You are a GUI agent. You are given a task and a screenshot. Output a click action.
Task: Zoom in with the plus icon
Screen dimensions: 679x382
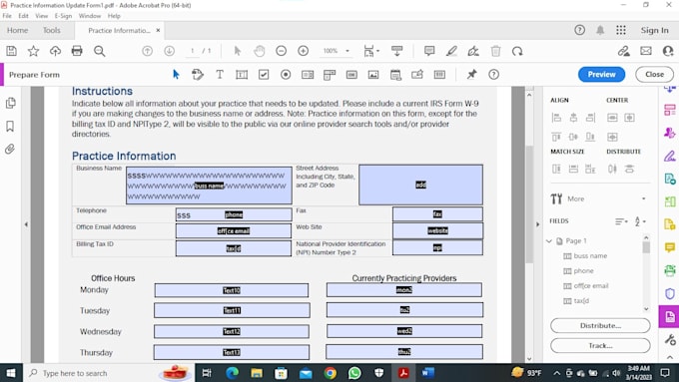304,51
